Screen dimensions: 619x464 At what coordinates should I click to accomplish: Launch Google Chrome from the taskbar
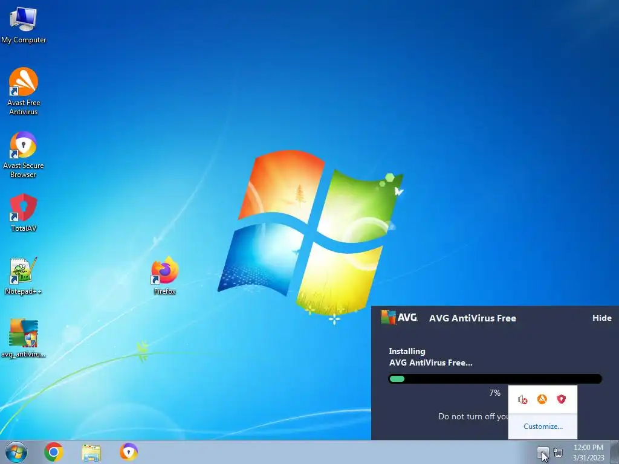coord(54,452)
